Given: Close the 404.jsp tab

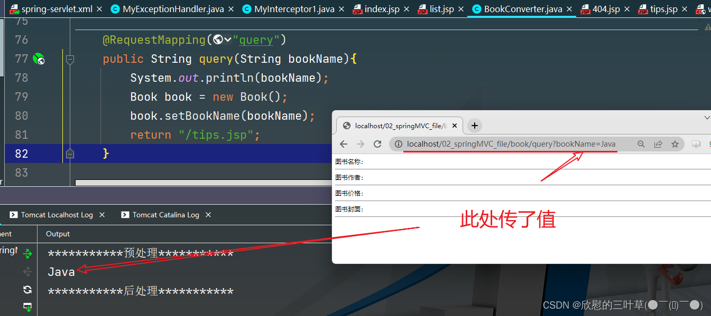Looking at the screenshot, I should pyautogui.click(x=626, y=9).
